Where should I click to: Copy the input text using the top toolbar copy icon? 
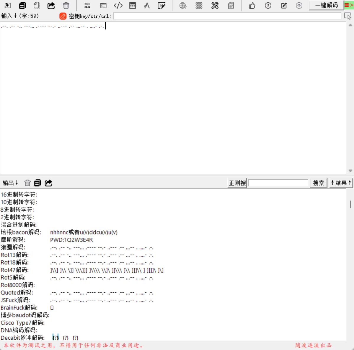click(22, 5)
